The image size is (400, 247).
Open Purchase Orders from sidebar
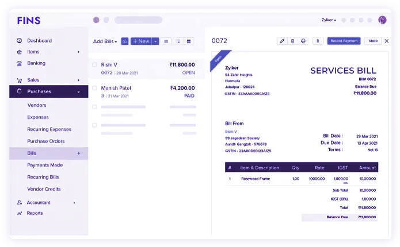click(x=45, y=141)
